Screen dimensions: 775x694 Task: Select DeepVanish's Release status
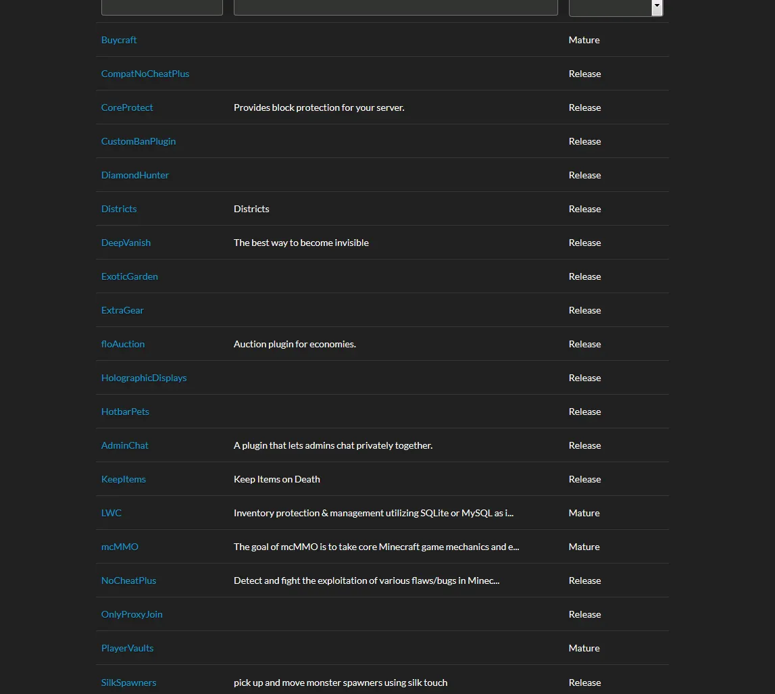[x=584, y=243]
